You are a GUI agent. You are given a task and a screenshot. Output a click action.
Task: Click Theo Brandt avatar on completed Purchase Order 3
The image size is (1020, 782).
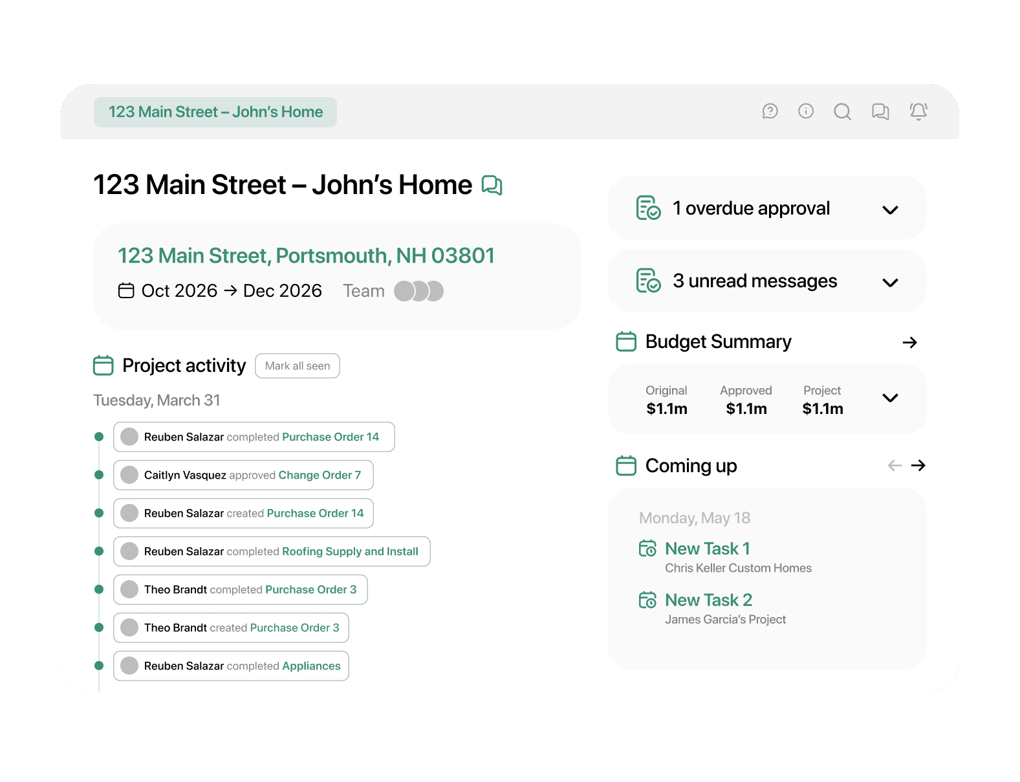pos(129,589)
